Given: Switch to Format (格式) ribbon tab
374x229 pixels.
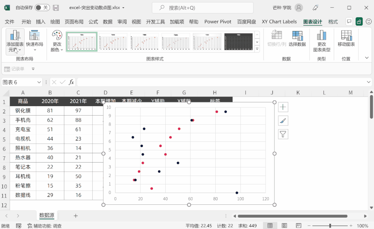Looking at the screenshot, I should pos(333,22).
